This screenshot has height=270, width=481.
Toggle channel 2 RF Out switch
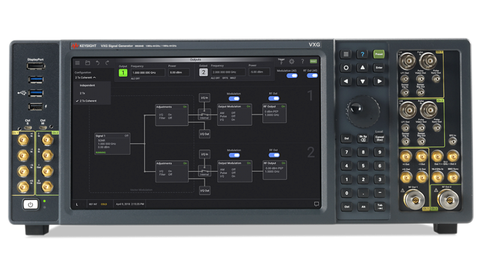274,155
